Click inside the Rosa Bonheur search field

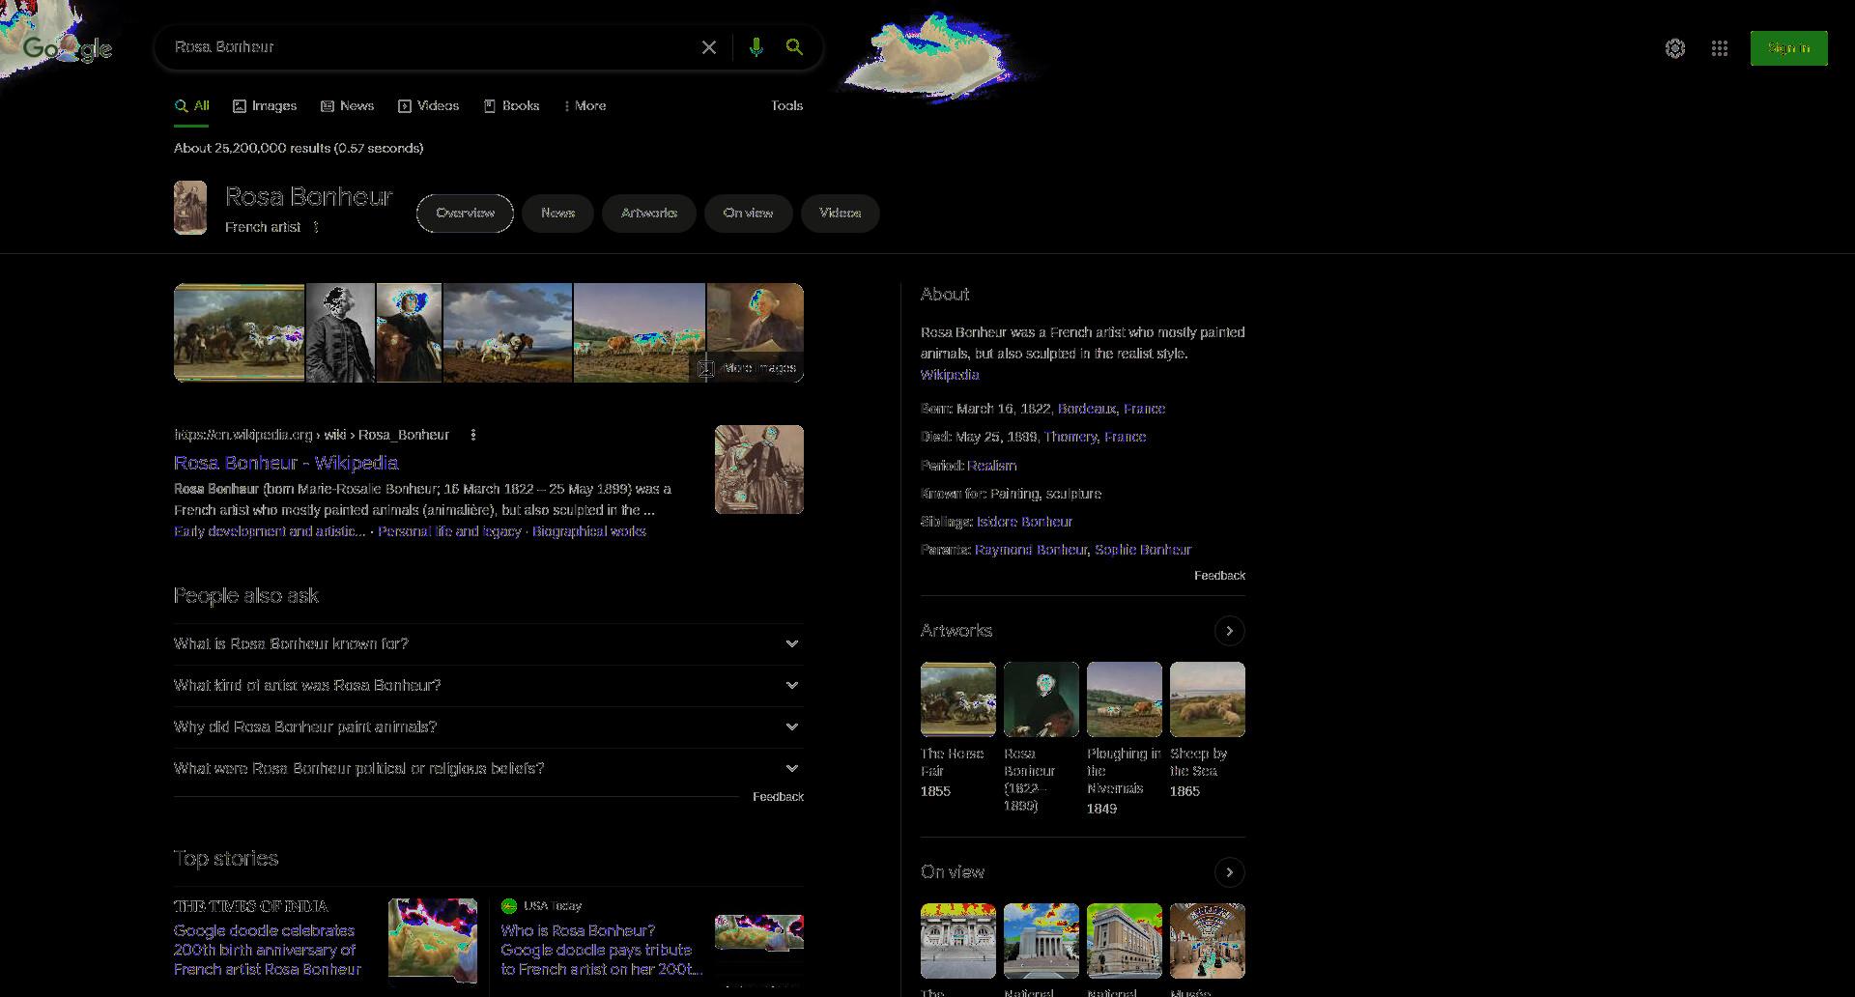(430, 47)
